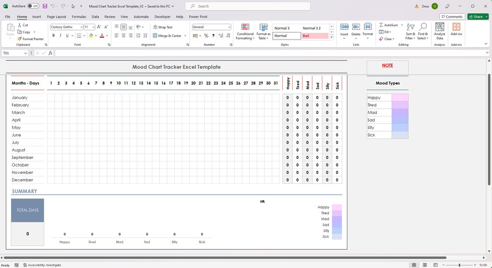Viewport: 492px width, 268px height.
Task: Click inside the formula bar
Action: coord(173,53)
